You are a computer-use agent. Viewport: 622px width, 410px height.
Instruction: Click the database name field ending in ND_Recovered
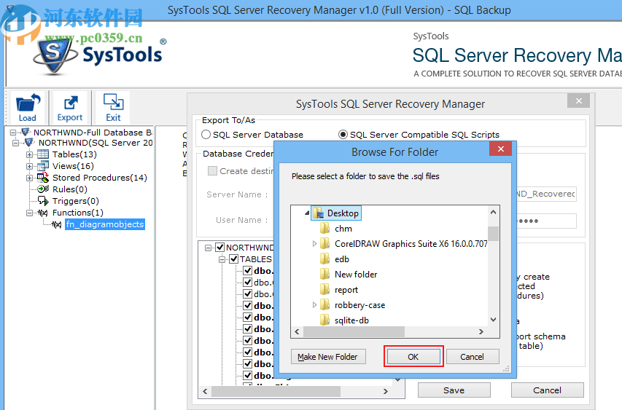[x=546, y=194]
